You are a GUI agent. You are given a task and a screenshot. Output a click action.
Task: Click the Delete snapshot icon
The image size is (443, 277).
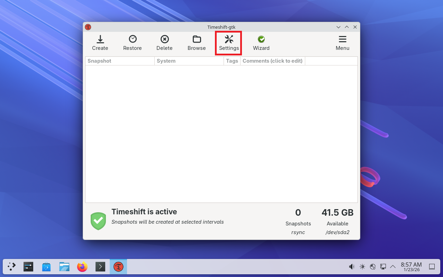pos(164,43)
